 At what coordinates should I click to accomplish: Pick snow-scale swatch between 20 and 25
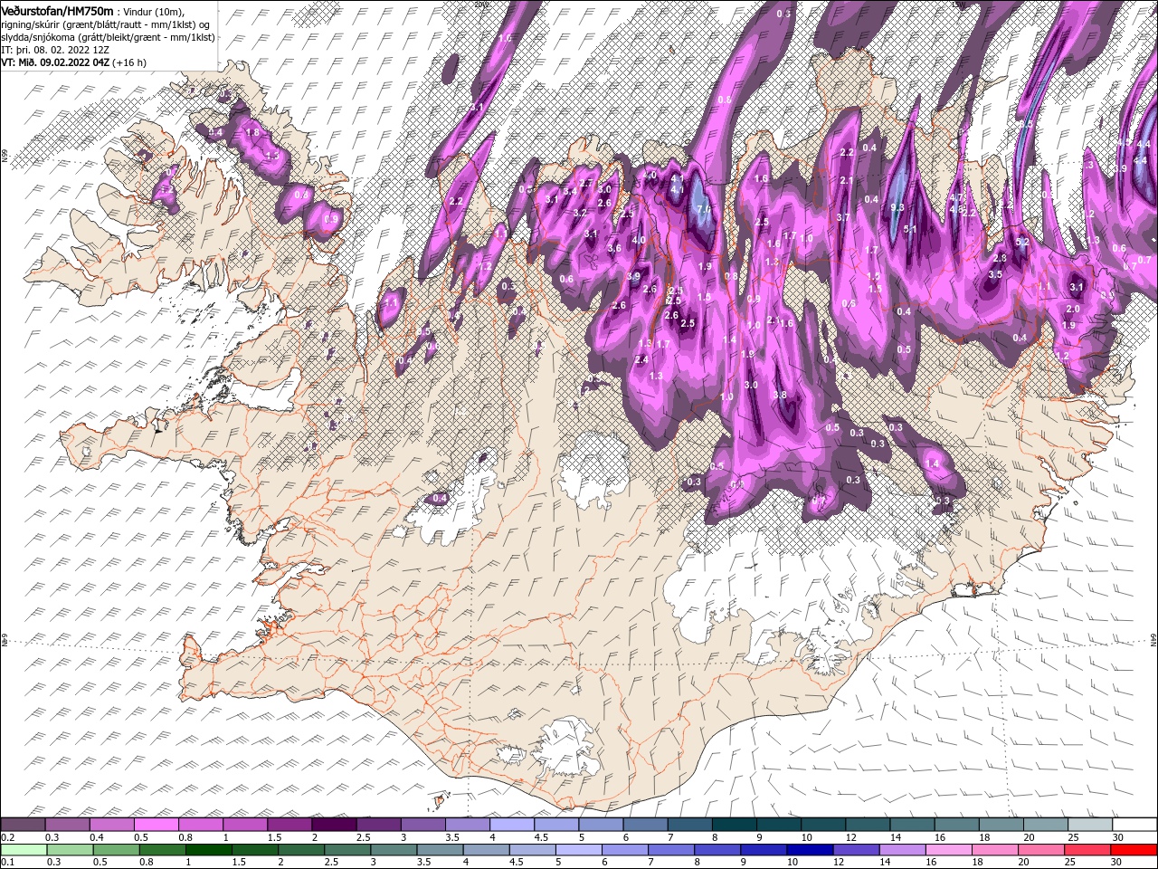point(1046,825)
